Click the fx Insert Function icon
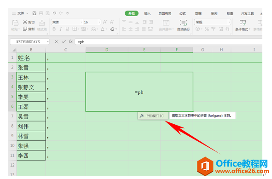Screen dimensions: 272x179 70,41
